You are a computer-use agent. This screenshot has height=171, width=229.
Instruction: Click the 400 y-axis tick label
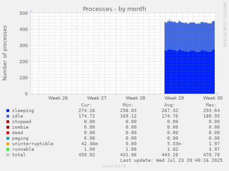[23, 29]
